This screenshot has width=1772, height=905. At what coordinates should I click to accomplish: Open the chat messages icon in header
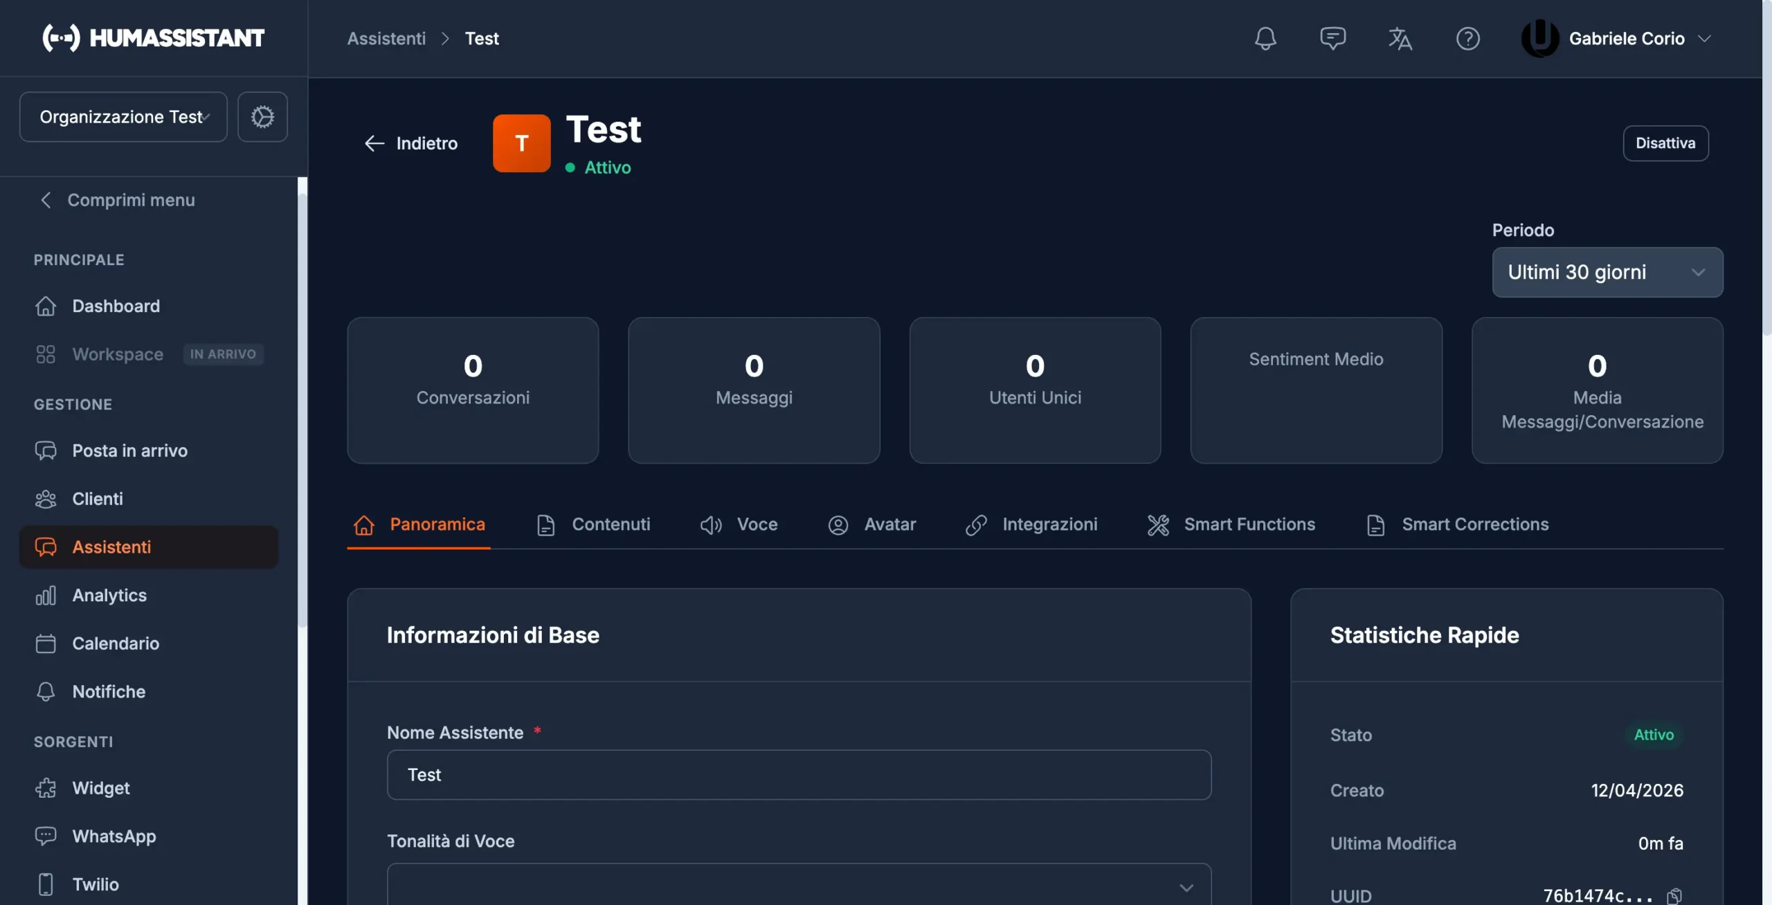point(1332,38)
